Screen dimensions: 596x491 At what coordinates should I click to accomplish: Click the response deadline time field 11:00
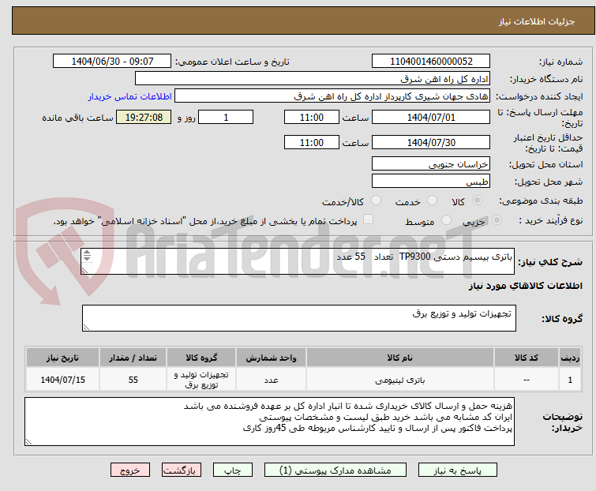(311, 117)
